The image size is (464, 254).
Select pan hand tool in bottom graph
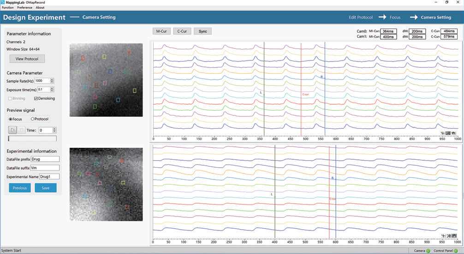tap(454, 236)
